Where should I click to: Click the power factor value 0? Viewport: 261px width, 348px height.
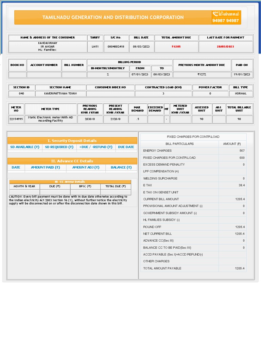click(x=210, y=93)
